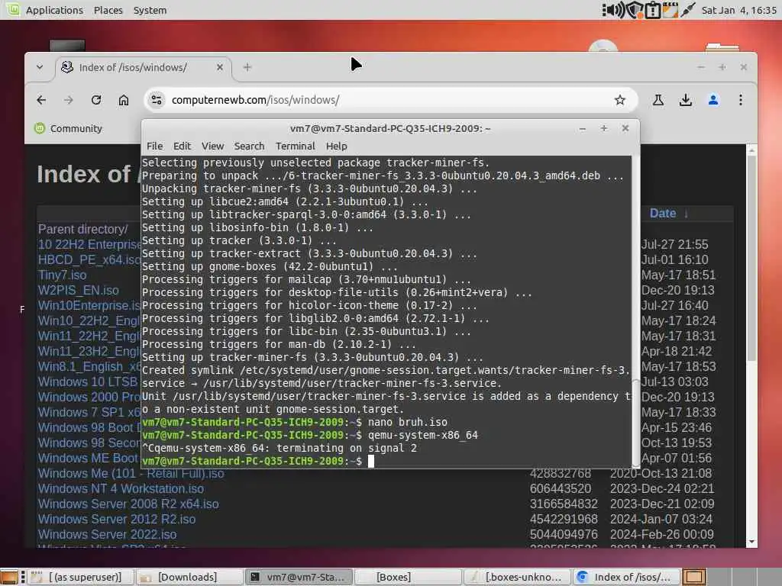Open the network cable tray icon
The width and height of the screenshot is (782, 586).
[688, 10]
